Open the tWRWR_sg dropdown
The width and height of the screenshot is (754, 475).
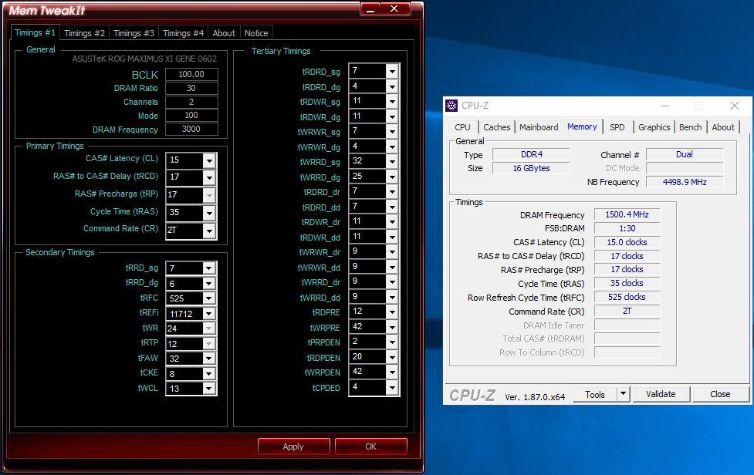point(392,132)
